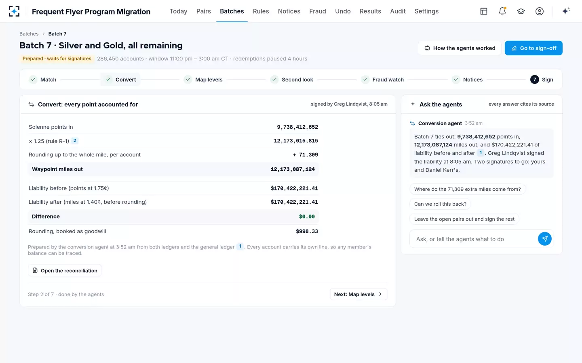Viewport: 582px width, 363px height.
Task: Ask where the 71,309 extra miles come from
Action: coord(467,189)
